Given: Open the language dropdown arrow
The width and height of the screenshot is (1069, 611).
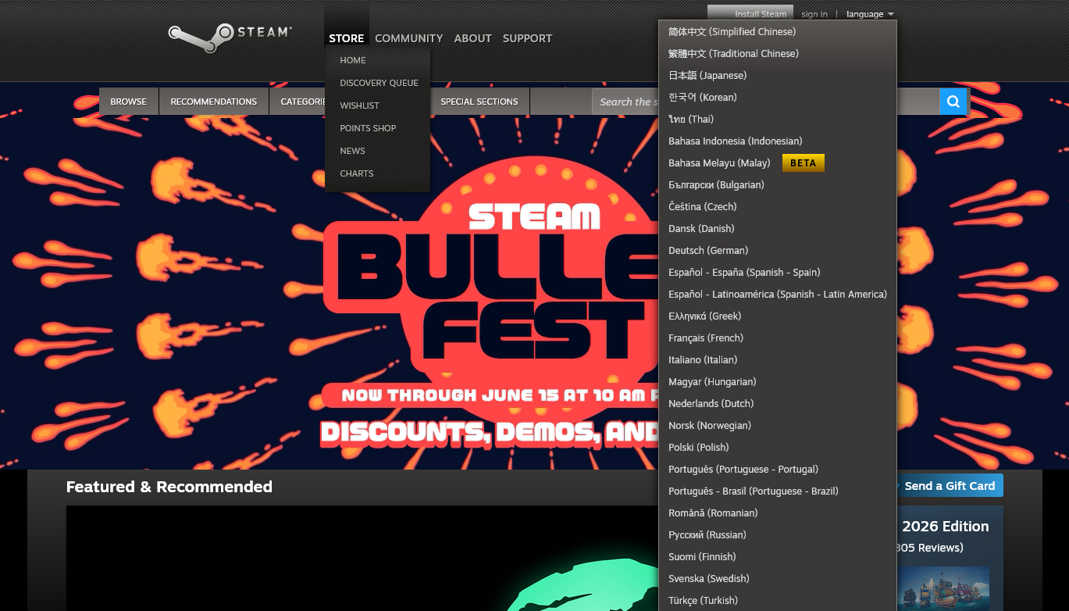Looking at the screenshot, I should pos(891,14).
